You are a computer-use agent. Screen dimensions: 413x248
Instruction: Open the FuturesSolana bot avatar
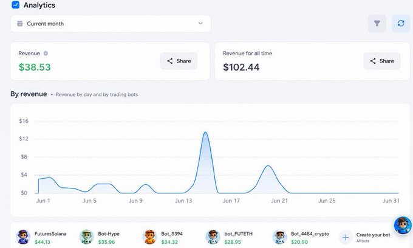coord(23,236)
